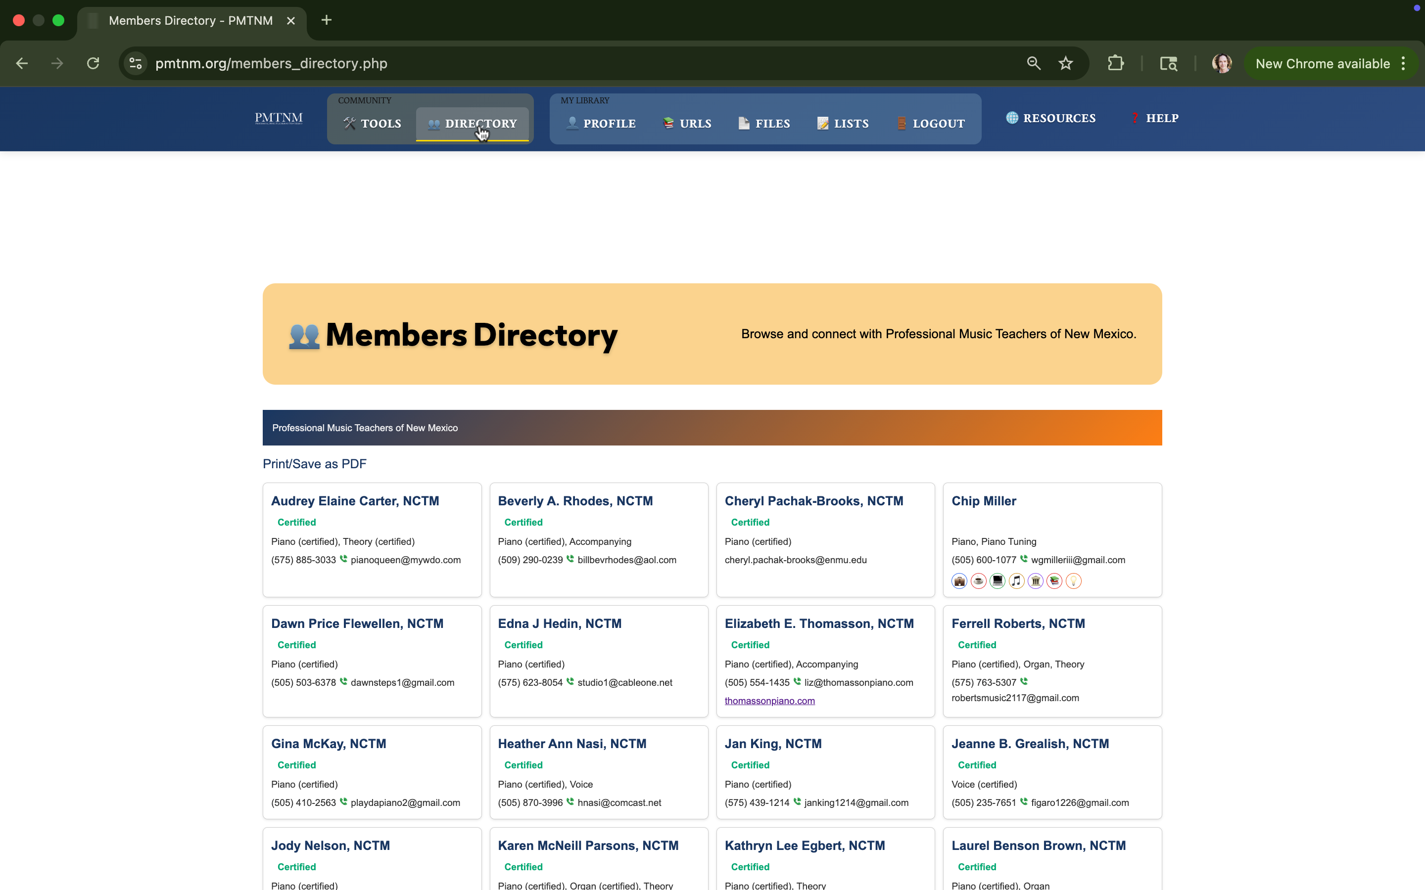Open Heather Ann Nasi's member card name

[572, 744]
